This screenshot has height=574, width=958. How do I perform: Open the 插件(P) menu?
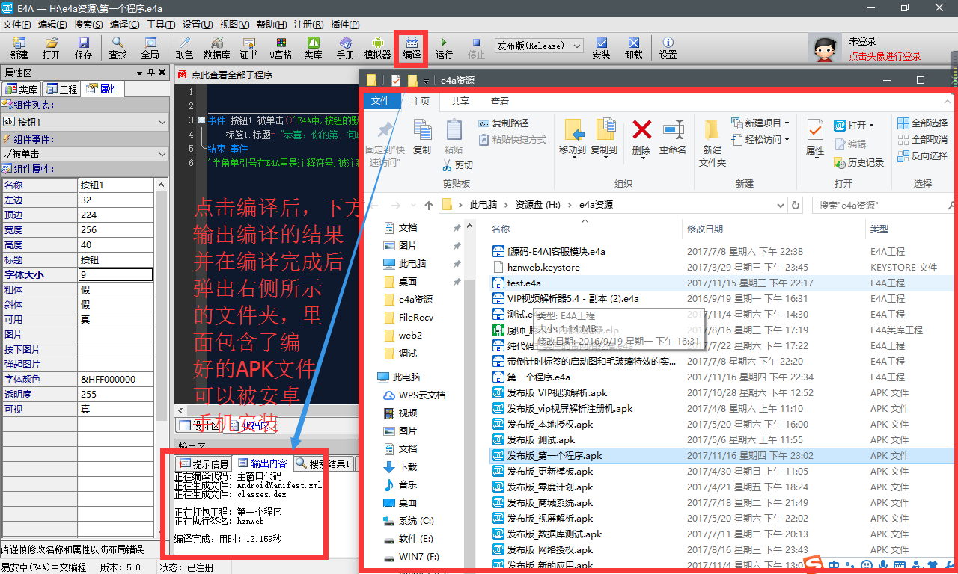pos(344,25)
